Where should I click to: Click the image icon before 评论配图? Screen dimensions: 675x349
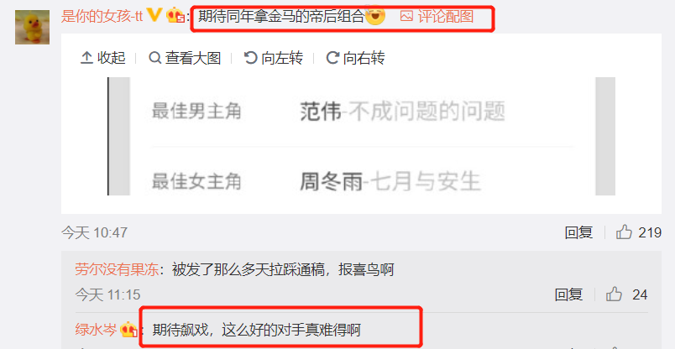[406, 16]
